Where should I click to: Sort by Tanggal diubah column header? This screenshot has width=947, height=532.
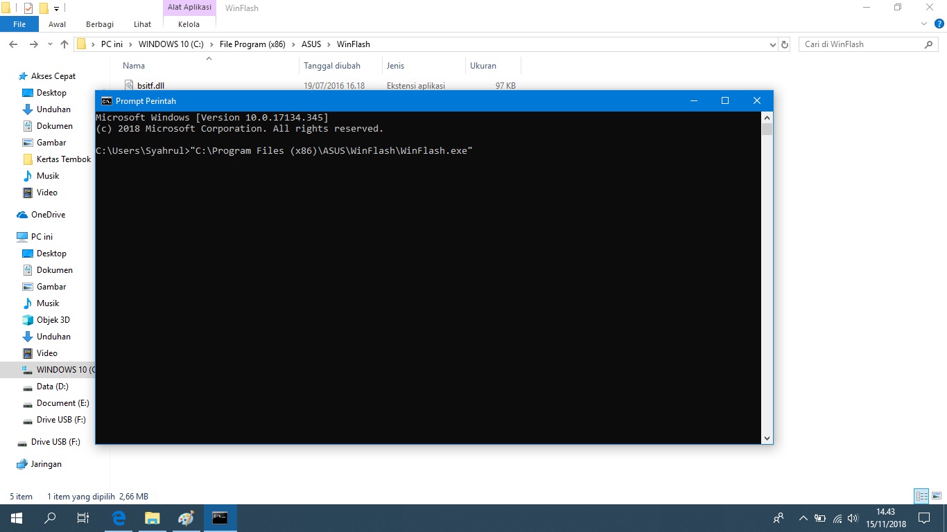tap(332, 66)
